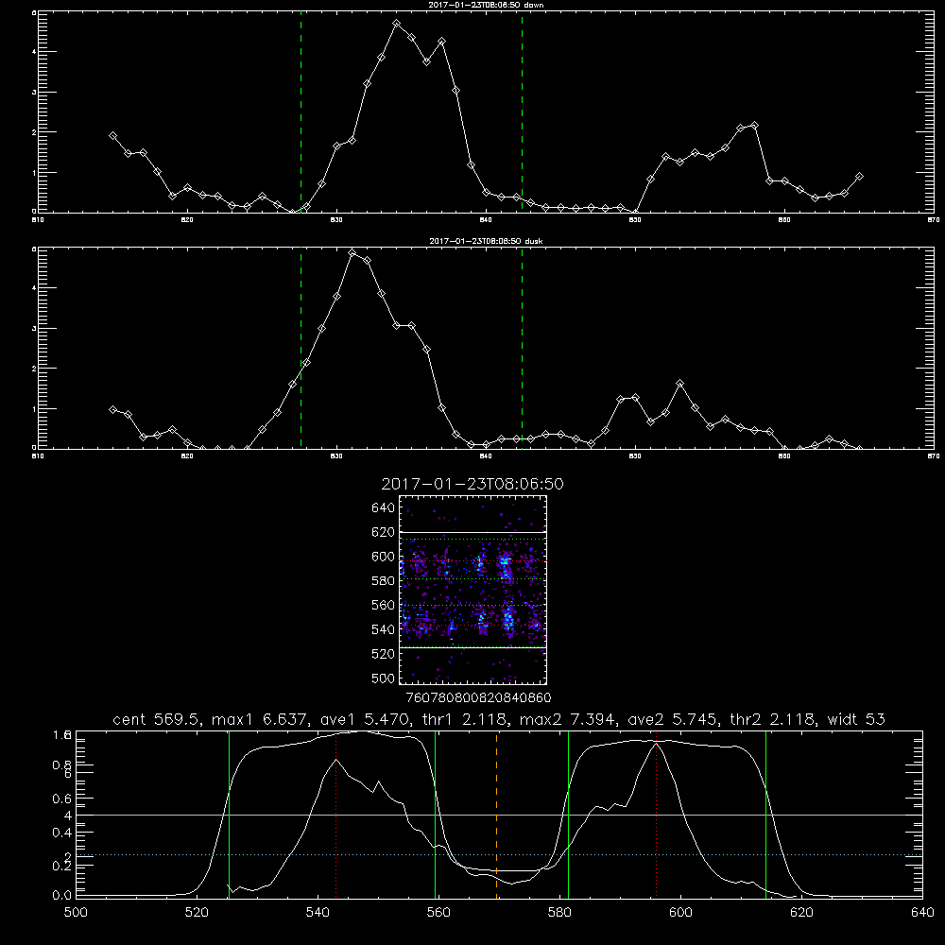Click the x-axis label 600 of the bottom plot
Image resolution: width=945 pixels, height=945 pixels.
680,913
